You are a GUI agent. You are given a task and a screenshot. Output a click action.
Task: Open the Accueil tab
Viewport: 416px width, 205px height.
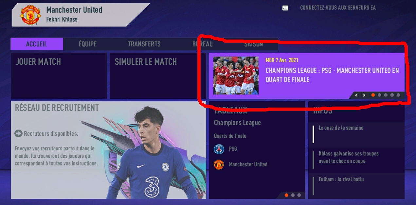pyautogui.click(x=37, y=44)
